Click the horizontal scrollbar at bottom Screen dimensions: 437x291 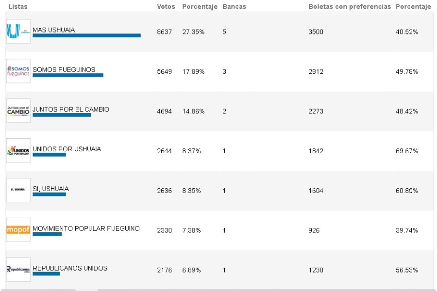point(218,290)
